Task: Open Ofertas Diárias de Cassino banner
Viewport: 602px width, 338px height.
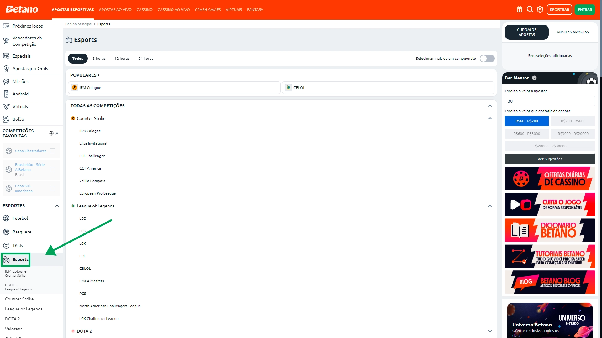Action: tap(550, 178)
